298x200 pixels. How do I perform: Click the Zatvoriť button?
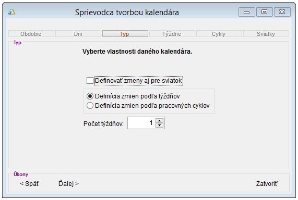click(x=267, y=183)
